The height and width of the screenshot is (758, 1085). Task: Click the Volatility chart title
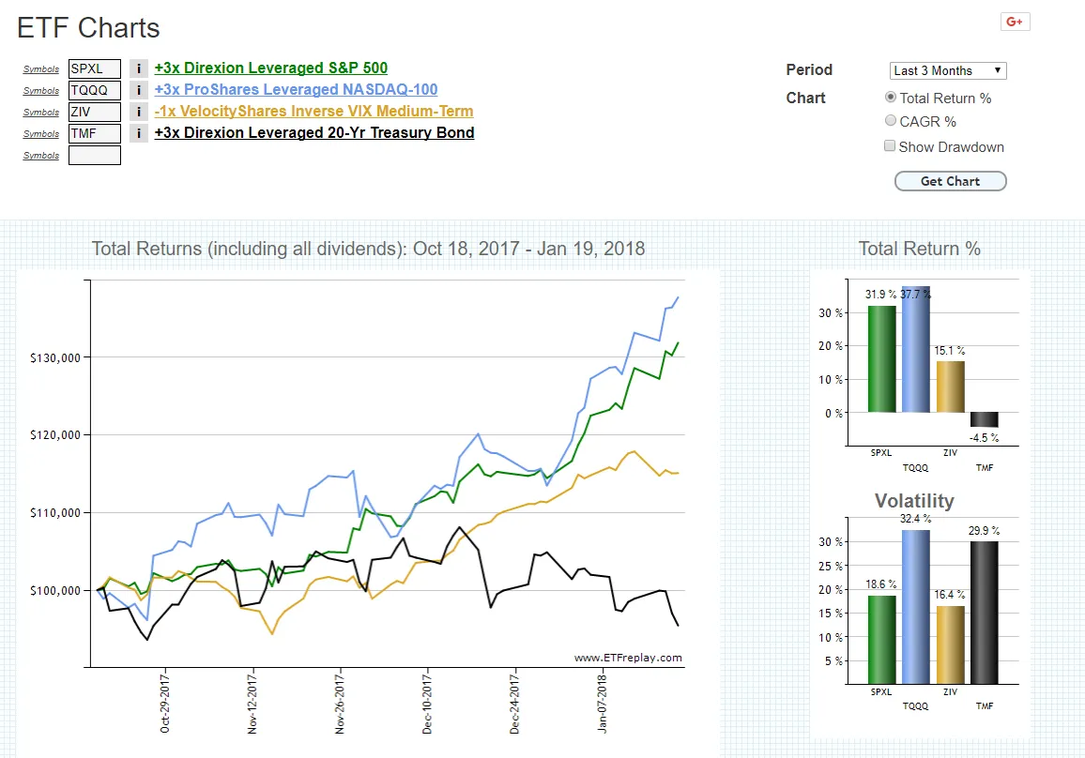[x=914, y=501]
